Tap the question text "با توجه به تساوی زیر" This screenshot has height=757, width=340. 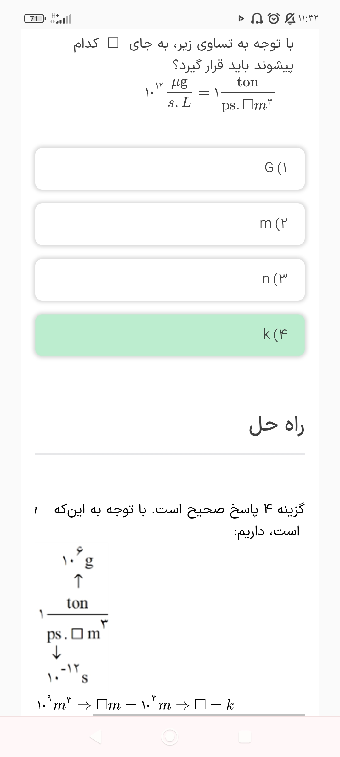click(211, 44)
